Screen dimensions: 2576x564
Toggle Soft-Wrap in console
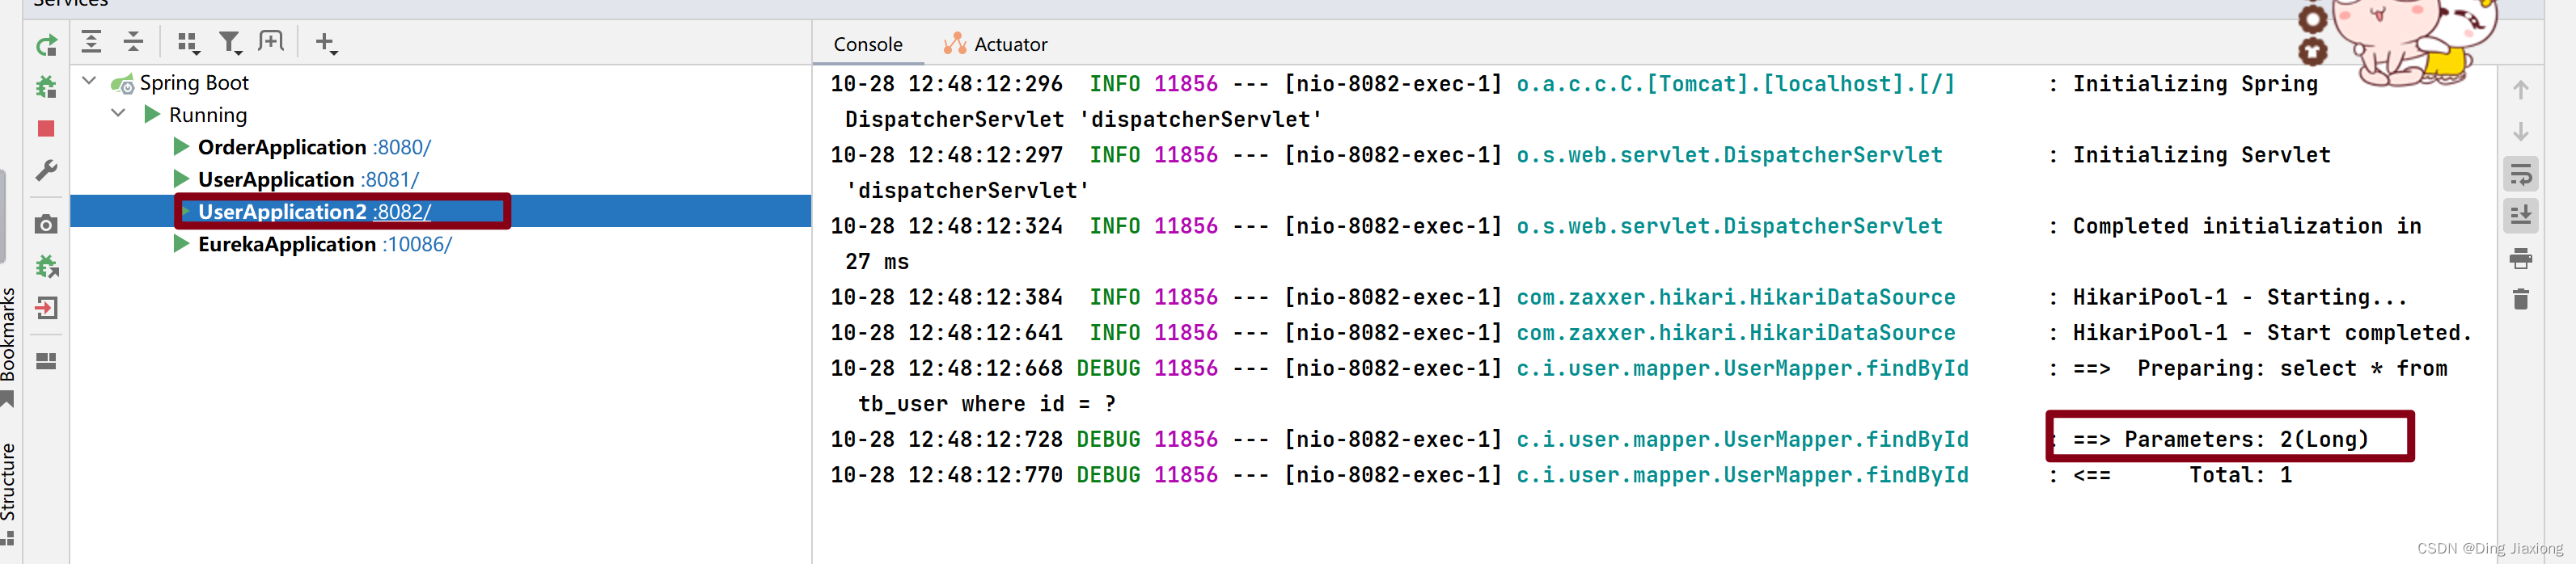pos(2521,175)
